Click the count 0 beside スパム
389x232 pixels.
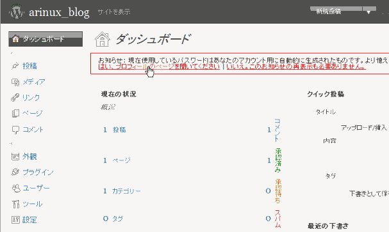pos(268,219)
